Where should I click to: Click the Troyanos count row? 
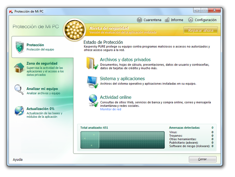pos(191,136)
